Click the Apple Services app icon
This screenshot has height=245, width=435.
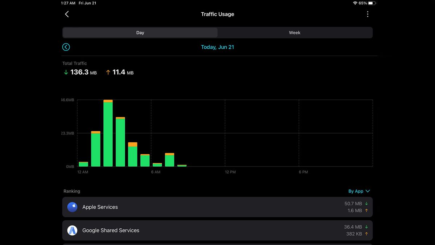pos(72,207)
